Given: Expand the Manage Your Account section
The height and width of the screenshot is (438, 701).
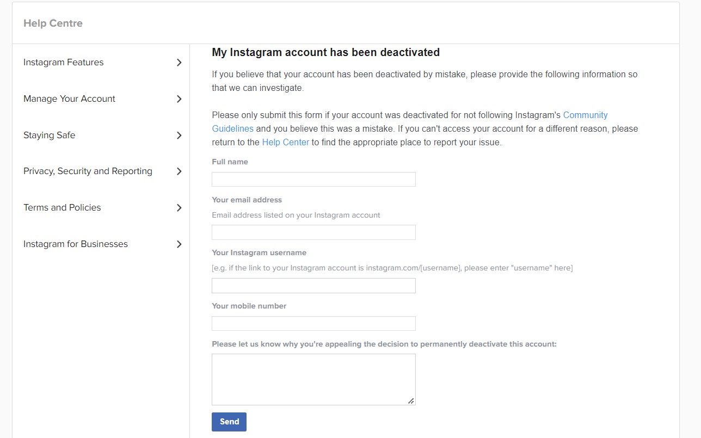Looking at the screenshot, I should click(179, 98).
